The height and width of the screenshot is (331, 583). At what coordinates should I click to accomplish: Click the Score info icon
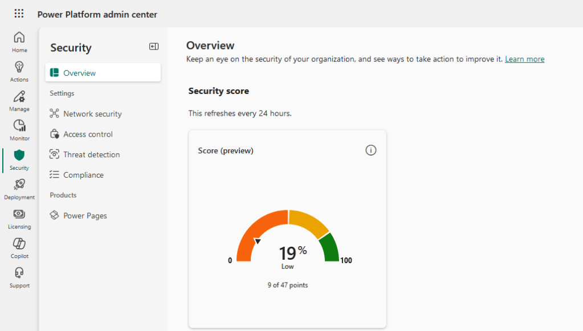tap(371, 150)
